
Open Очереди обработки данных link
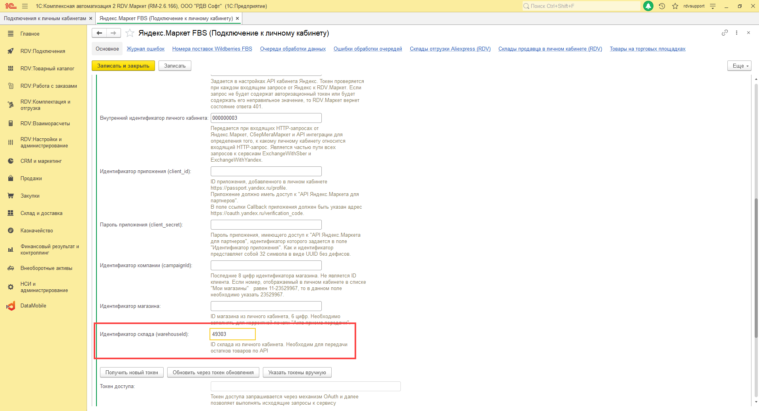[293, 49]
